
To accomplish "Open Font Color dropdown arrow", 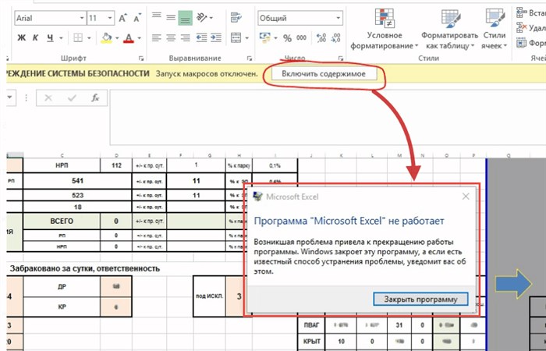I will pos(140,38).
